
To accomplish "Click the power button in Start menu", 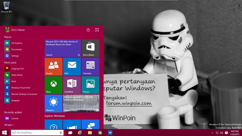I will point(88,30).
